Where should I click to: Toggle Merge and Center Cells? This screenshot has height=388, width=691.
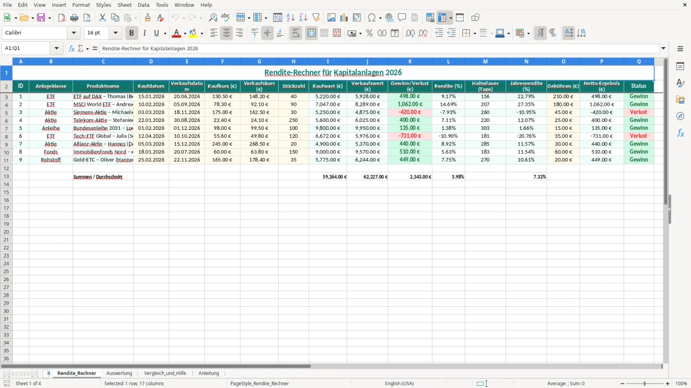point(312,33)
